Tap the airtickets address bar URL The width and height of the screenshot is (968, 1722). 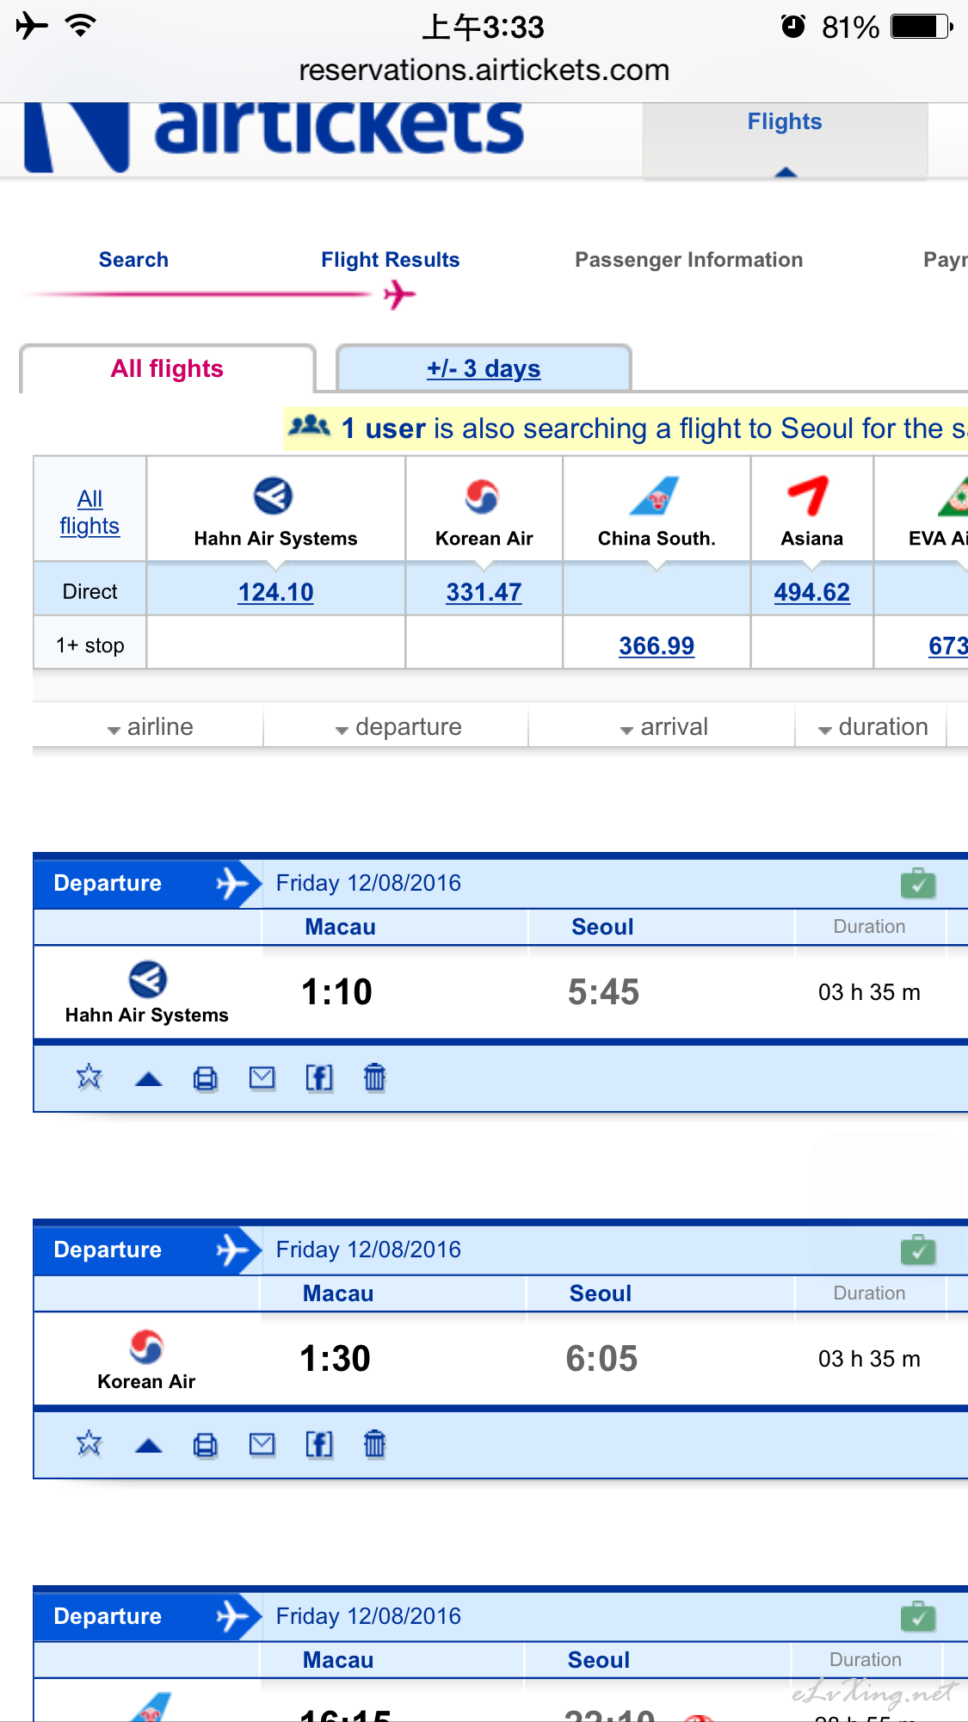[x=484, y=70]
